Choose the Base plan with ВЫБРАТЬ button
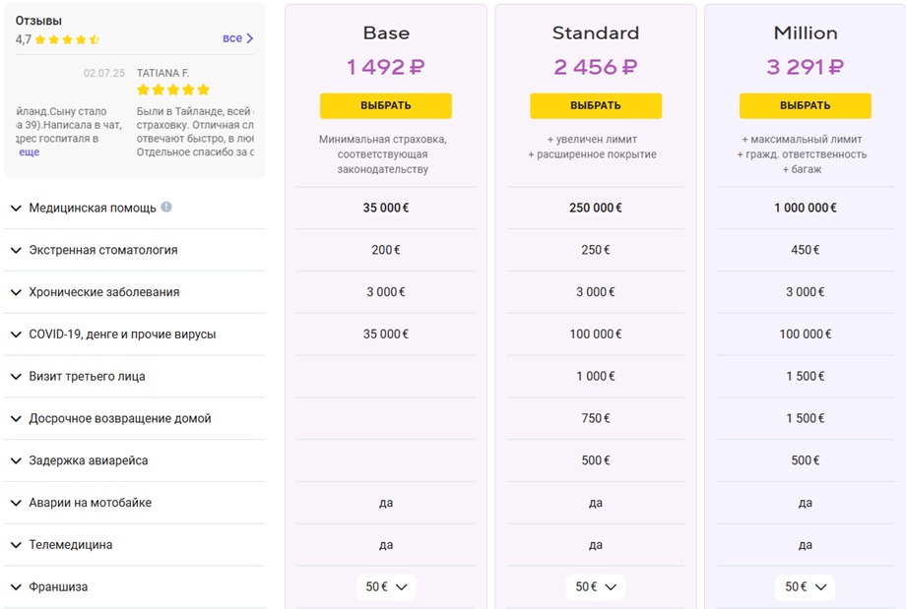The height and width of the screenshot is (609, 906). (386, 105)
